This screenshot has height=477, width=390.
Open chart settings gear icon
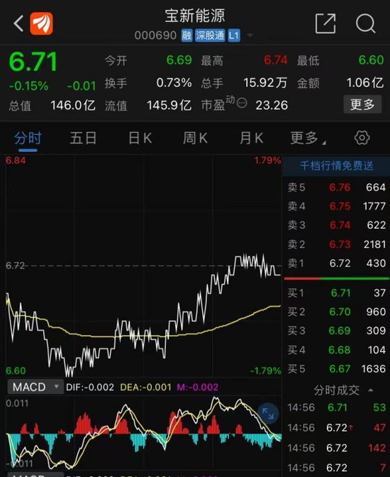tap(362, 138)
